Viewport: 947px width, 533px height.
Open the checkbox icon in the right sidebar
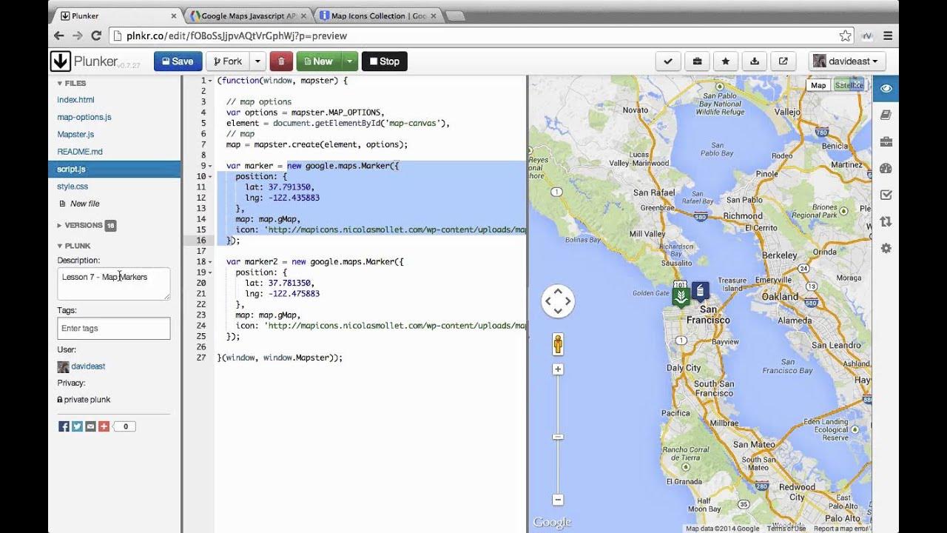(x=886, y=195)
